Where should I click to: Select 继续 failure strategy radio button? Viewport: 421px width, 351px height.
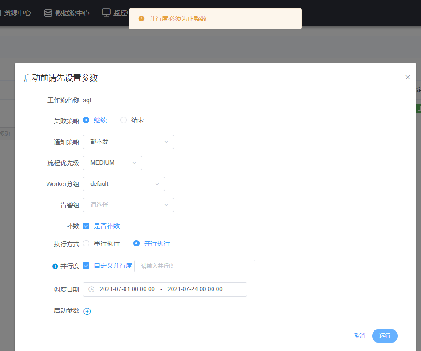[86, 120]
